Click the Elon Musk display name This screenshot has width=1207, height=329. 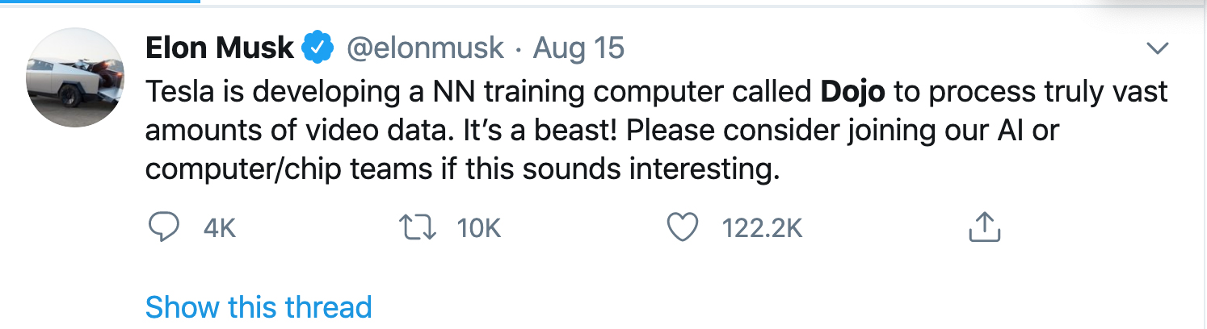[219, 49]
